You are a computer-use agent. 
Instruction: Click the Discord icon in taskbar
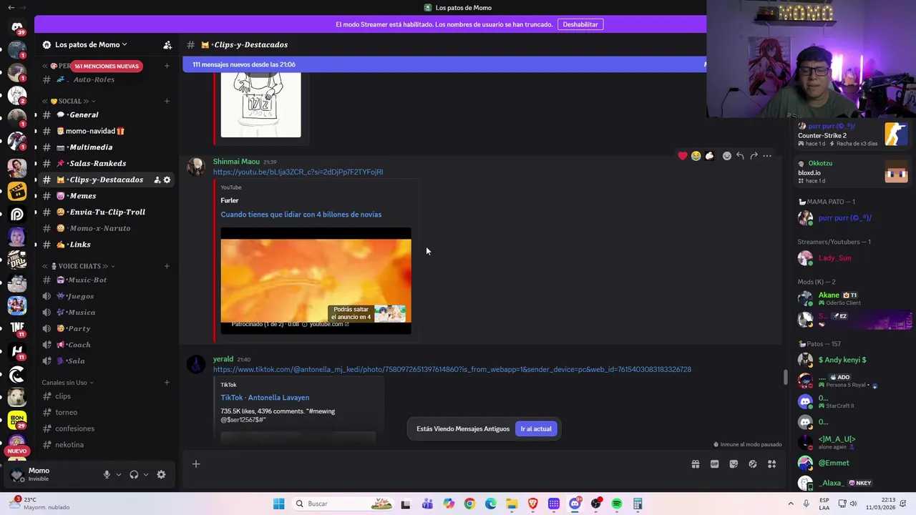[x=575, y=504]
